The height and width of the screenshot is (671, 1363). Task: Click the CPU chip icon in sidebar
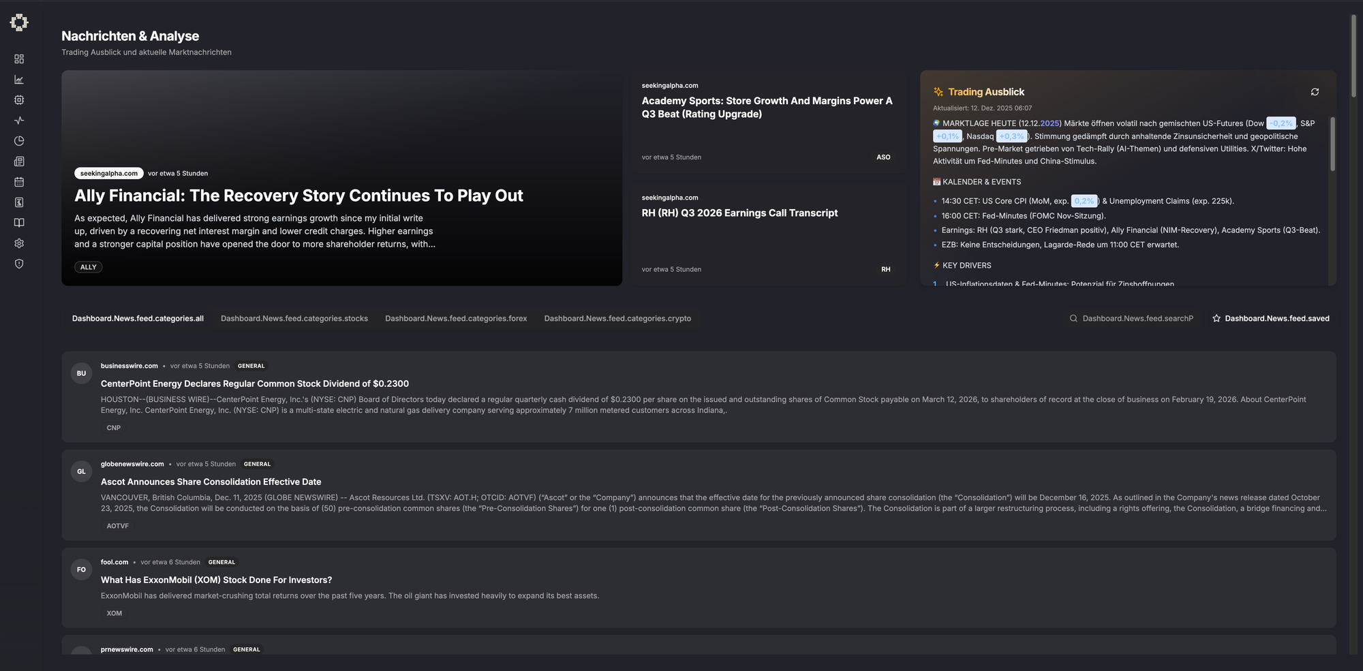[x=19, y=100]
